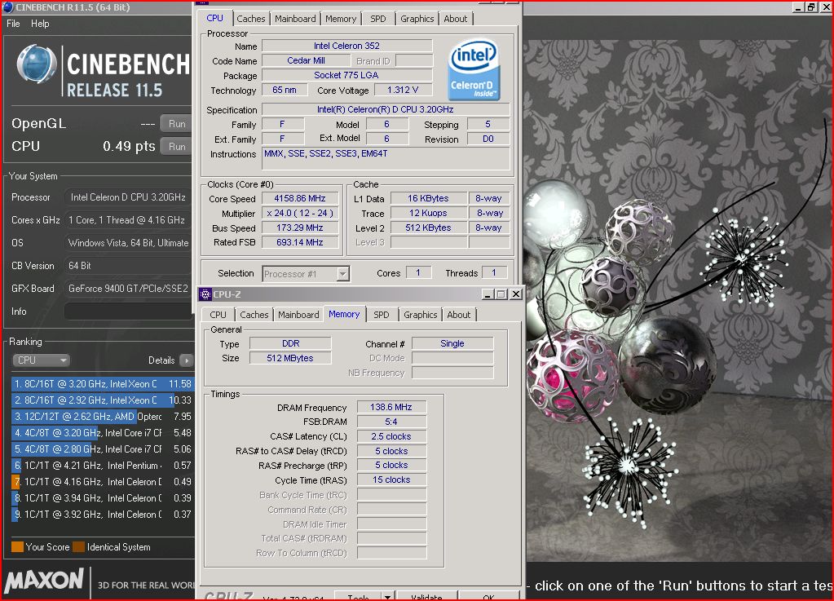Image resolution: width=834 pixels, height=601 pixels.
Task: Click the FSB:DRAM 5:4 ratio value
Action: coord(391,422)
